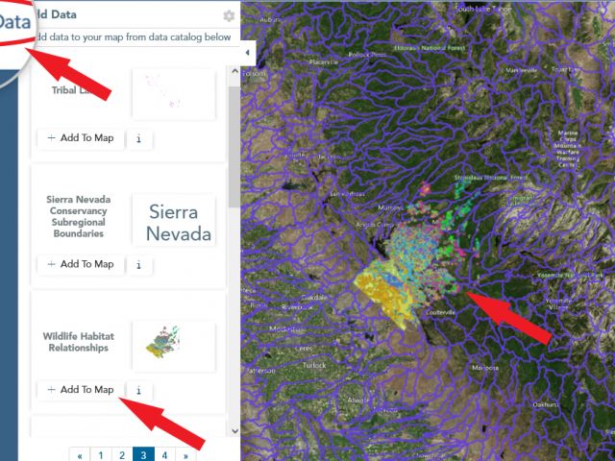Click the Ceres label on the map
615x461 pixels.
click(304, 348)
